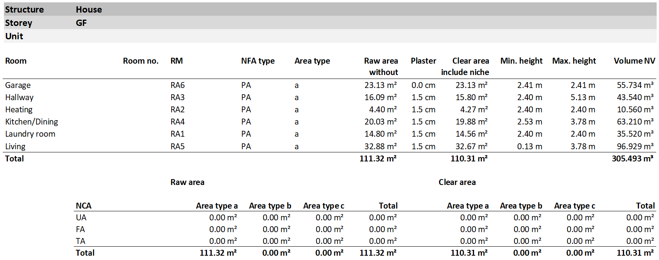659x260 pixels.
Task: Click the NCA header in summary table
Action: click(x=84, y=206)
